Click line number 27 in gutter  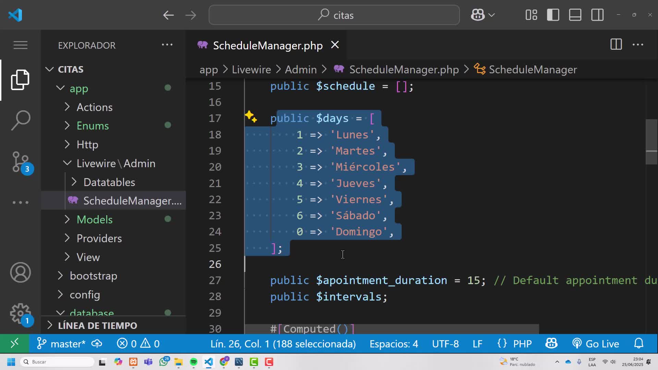[215, 280]
